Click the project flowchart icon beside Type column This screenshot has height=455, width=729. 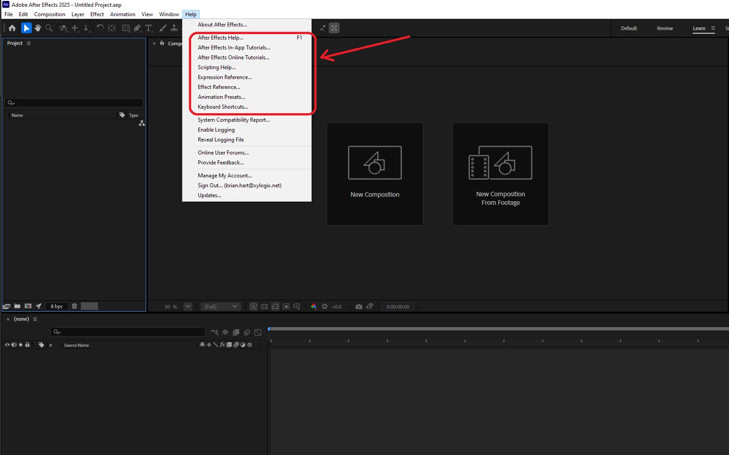point(142,123)
